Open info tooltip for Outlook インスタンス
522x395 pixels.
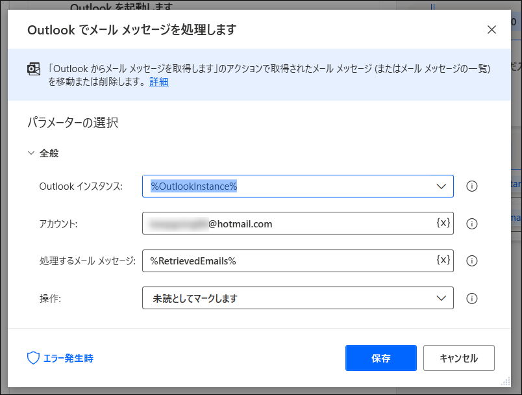(471, 186)
